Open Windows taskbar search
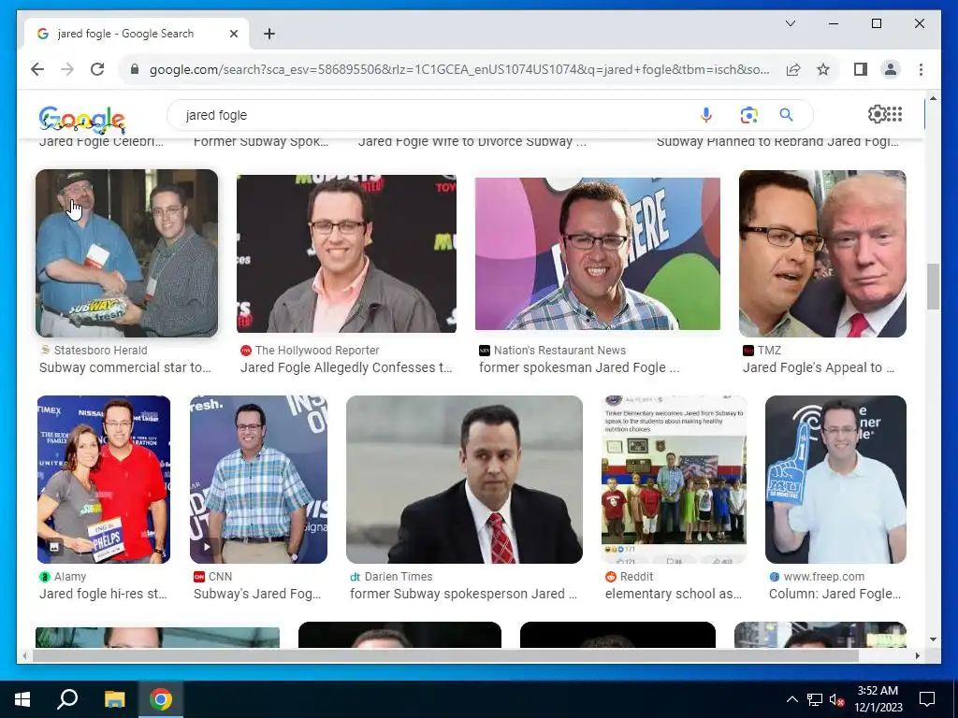The width and height of the screenshot is (958, 718). point(67,699)
